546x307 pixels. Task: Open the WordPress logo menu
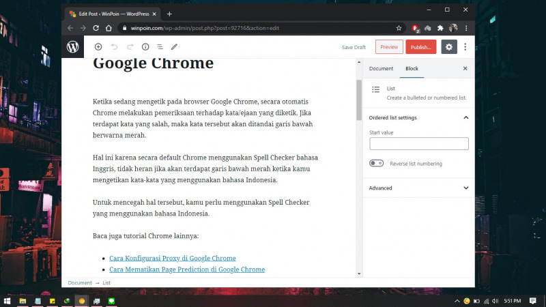point(73,46)
